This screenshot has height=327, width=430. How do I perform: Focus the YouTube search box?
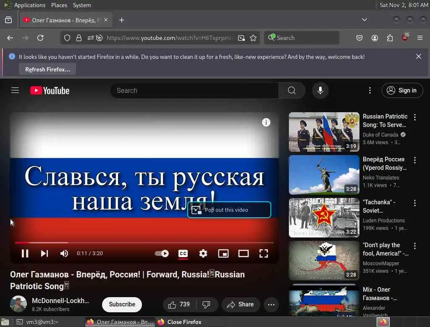194,90
